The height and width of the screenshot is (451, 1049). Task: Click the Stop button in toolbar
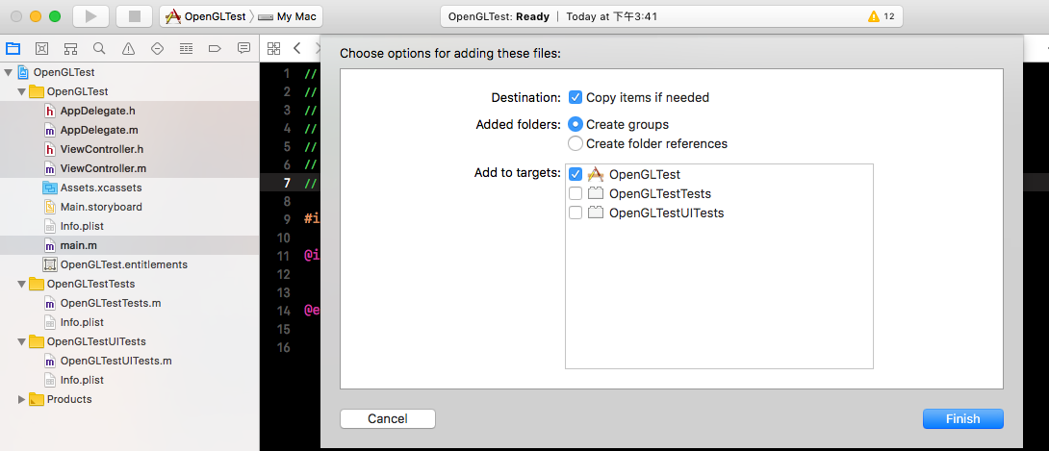[135, 16]
